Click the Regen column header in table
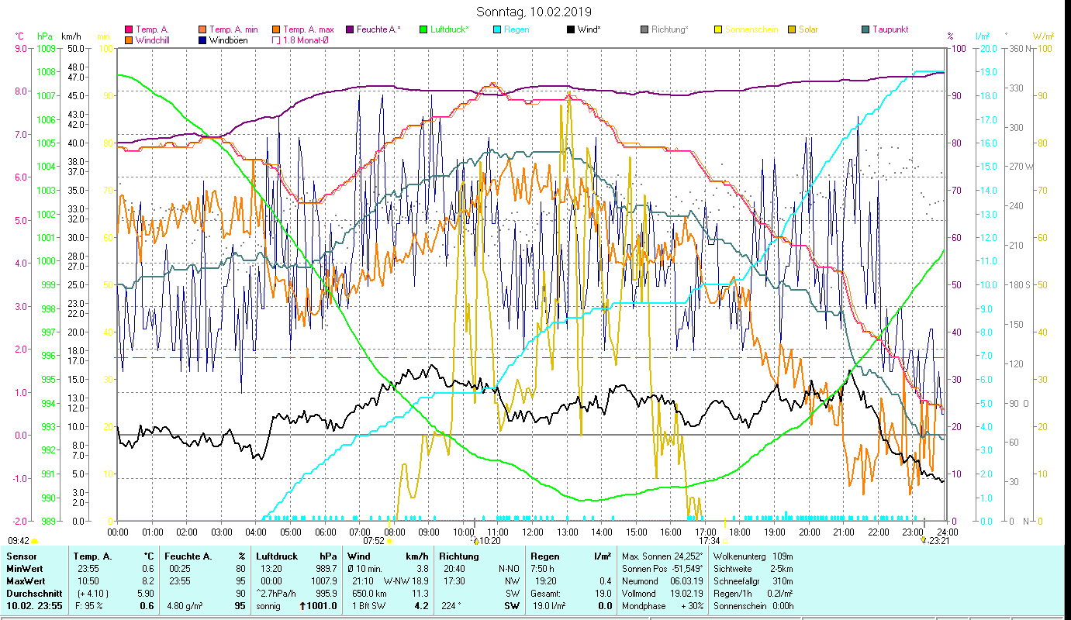 click(544, 556)
